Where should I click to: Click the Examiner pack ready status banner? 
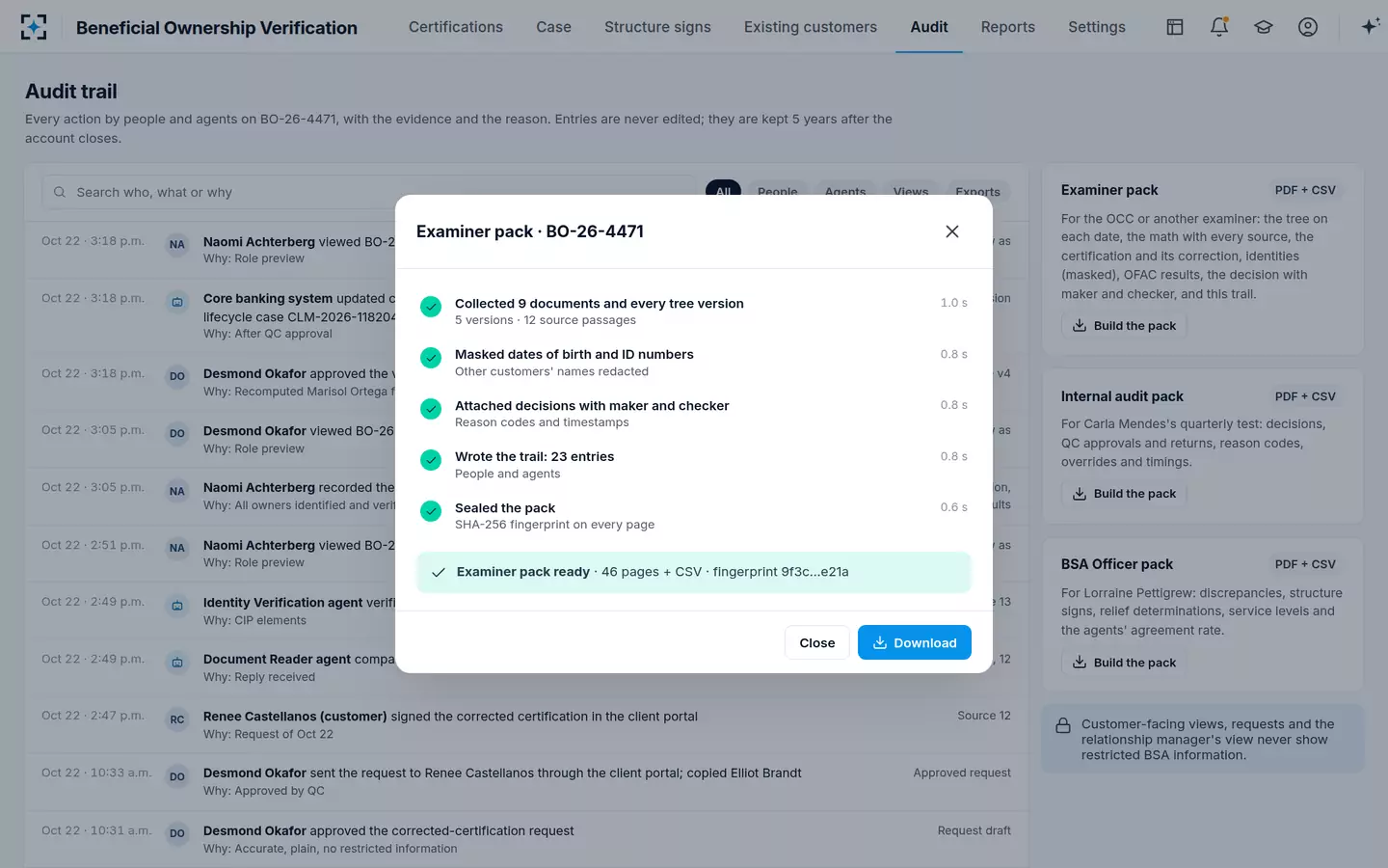tap(694, 572)
